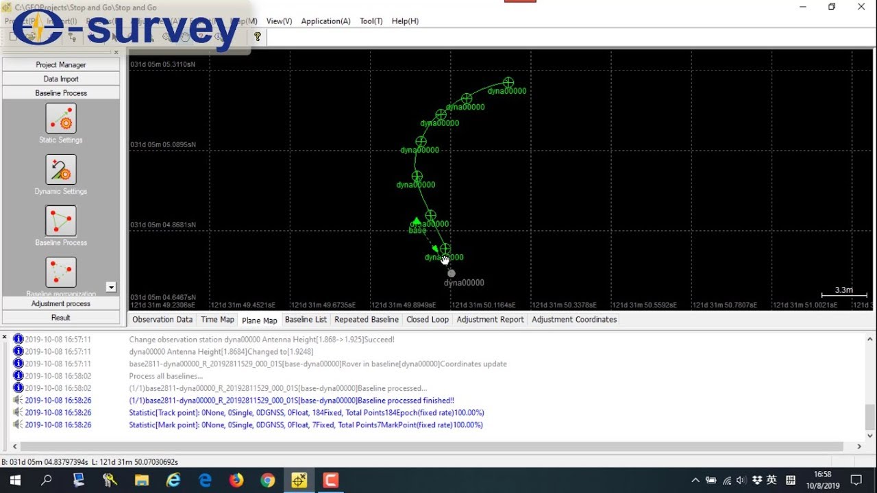Show hidden system tray icons
This screenshot has width=877, height=493.
coord(695,480)
